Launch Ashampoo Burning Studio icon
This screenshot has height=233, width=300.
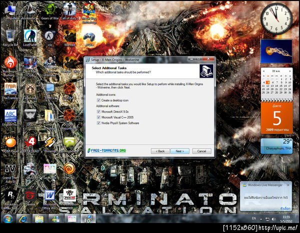click(10, 66)
